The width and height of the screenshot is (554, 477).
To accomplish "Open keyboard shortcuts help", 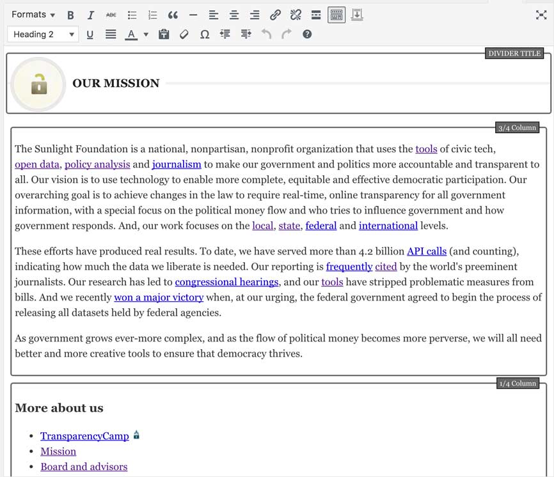I will [x=307, y=35].
